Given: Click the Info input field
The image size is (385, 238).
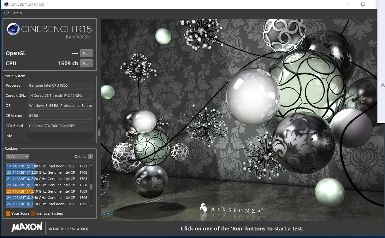Looking at the screenshot, I should click(60, 136).
